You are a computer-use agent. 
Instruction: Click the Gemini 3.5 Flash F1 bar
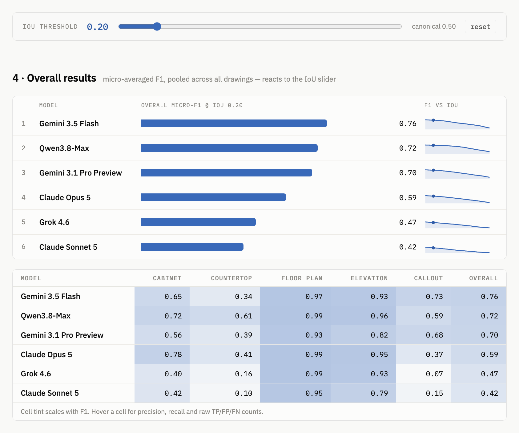click(x=234, y=123)
